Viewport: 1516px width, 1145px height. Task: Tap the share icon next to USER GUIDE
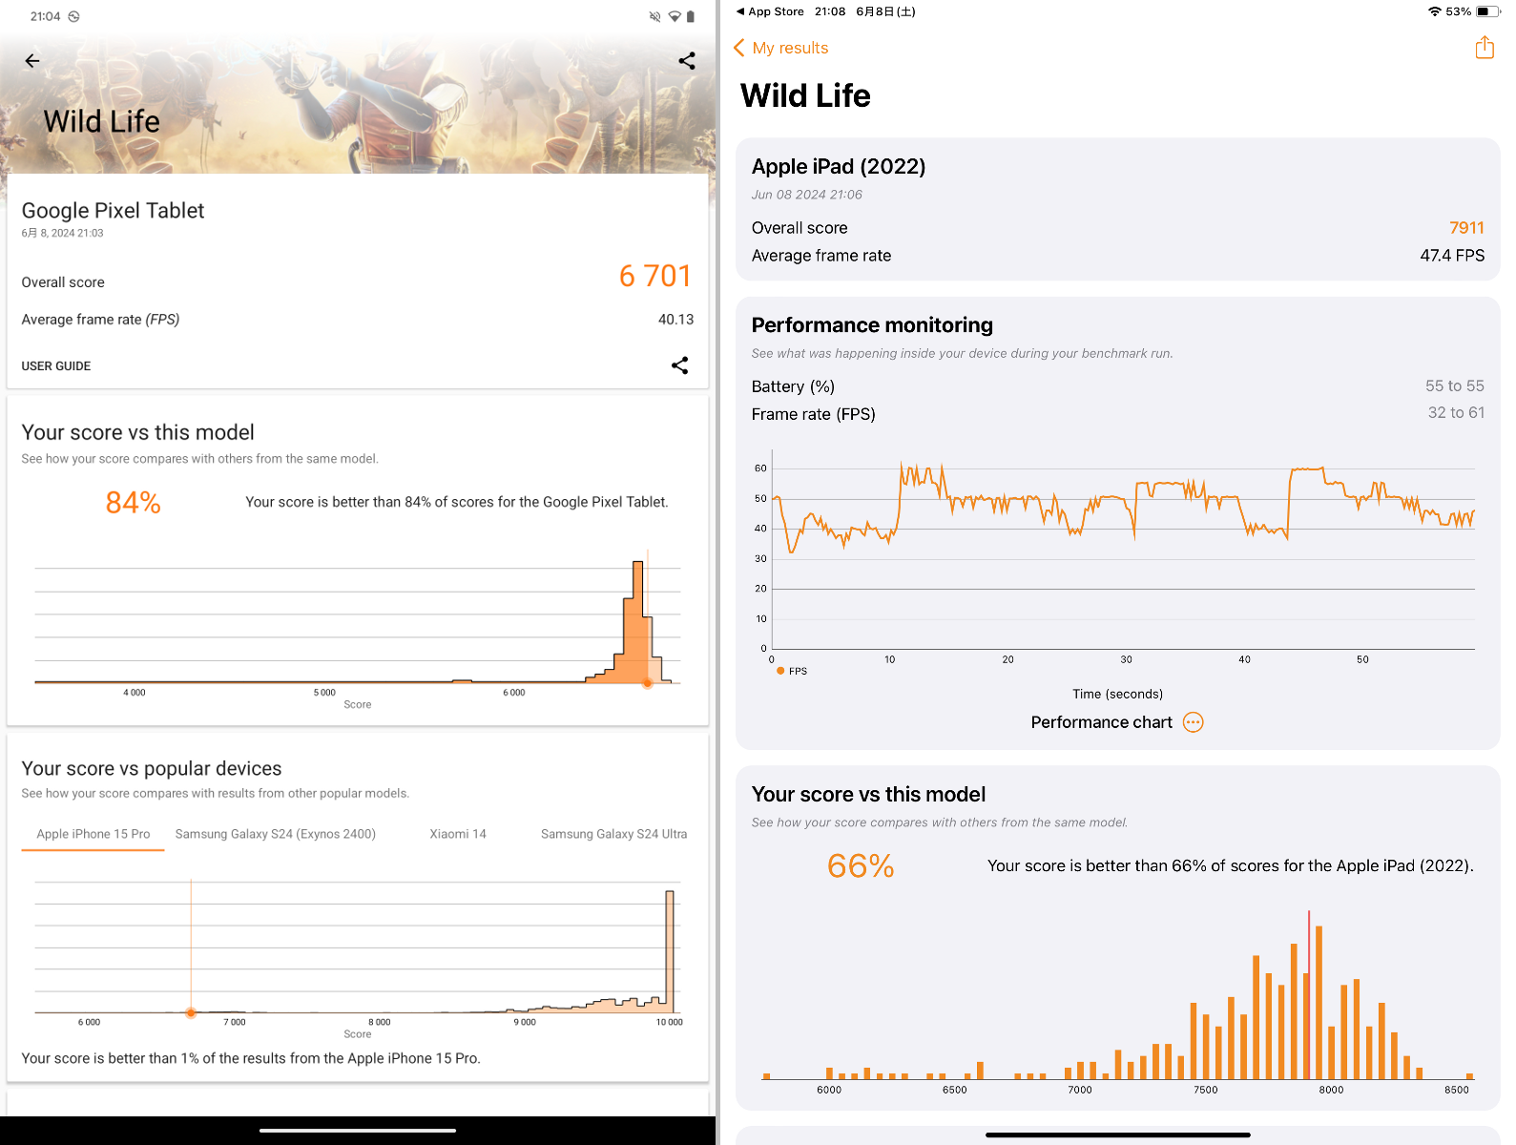click(x=680, y=364)
